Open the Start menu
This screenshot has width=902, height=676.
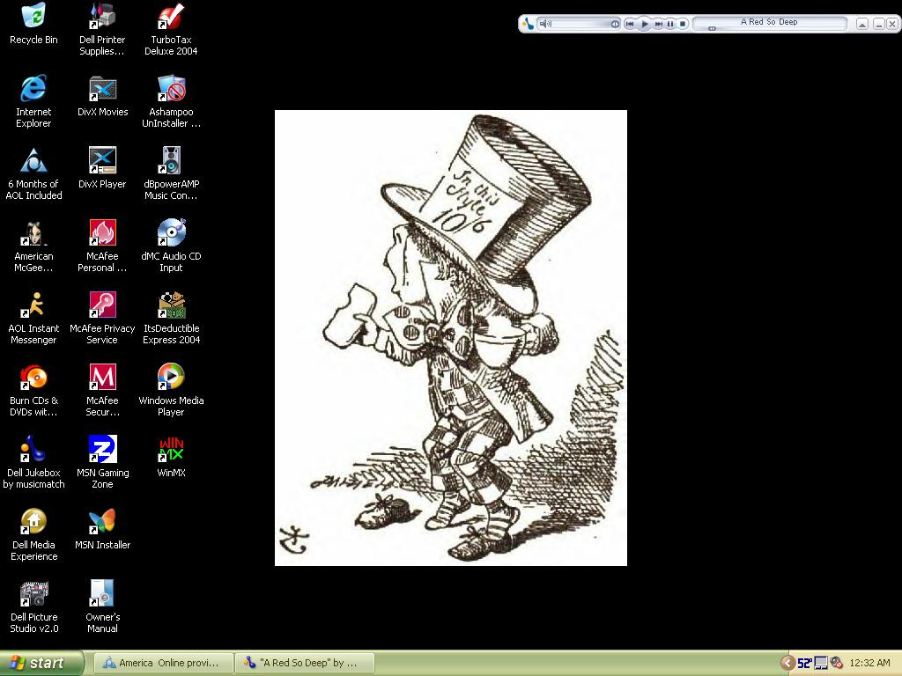click(42, 663)
